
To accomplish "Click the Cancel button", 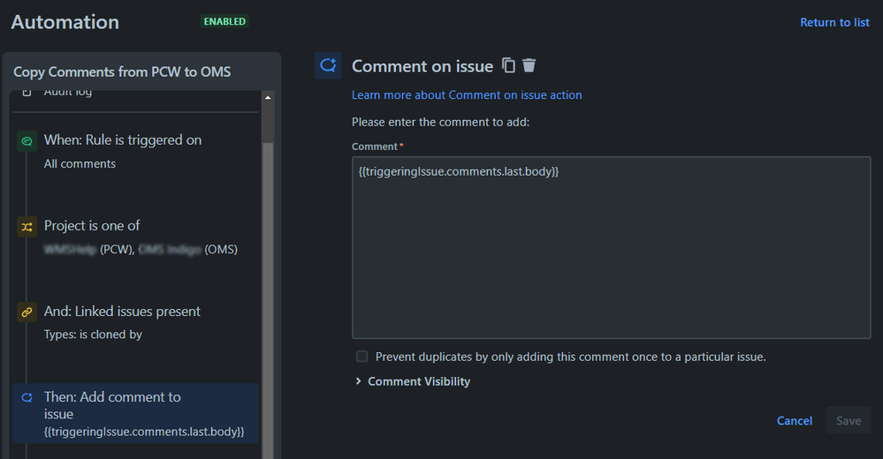I will [794, 421].
